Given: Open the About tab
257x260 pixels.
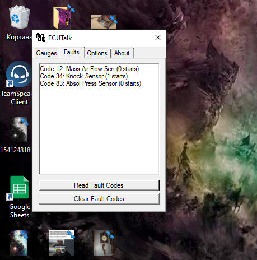Looking at the screenshot, I should [122, 53].
